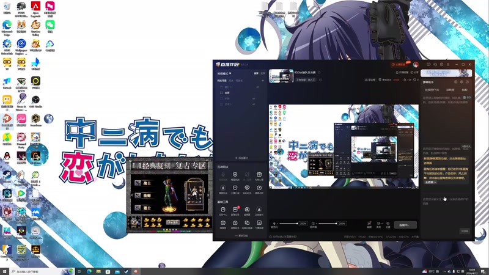489x275 pixels.
Task: Click the microphone 200% value field
Action: pos(303,224)
